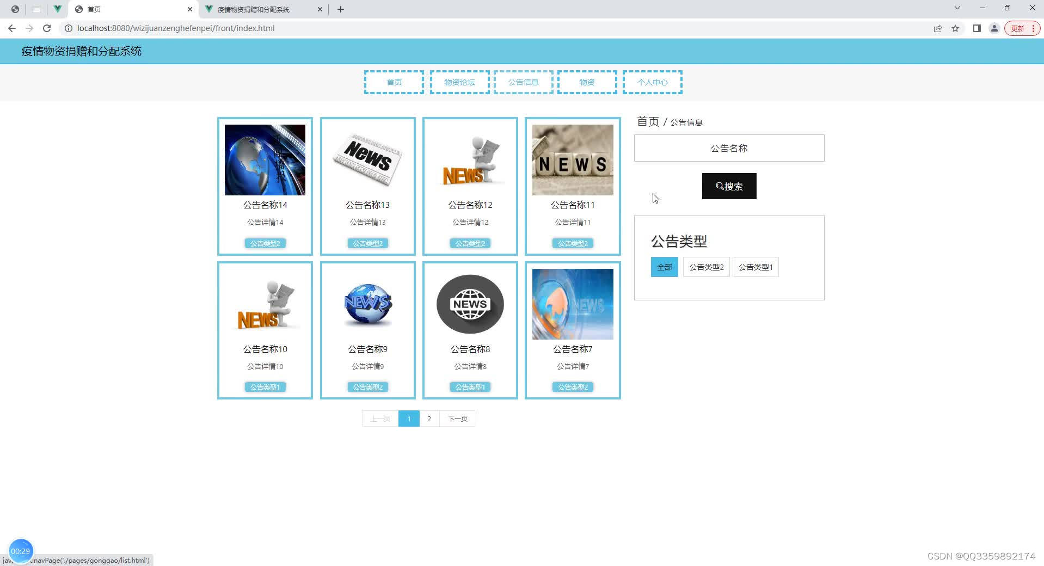Click the text 公告详情9
This screenshot has height=566, width=1044.
(x=367, y=366)
